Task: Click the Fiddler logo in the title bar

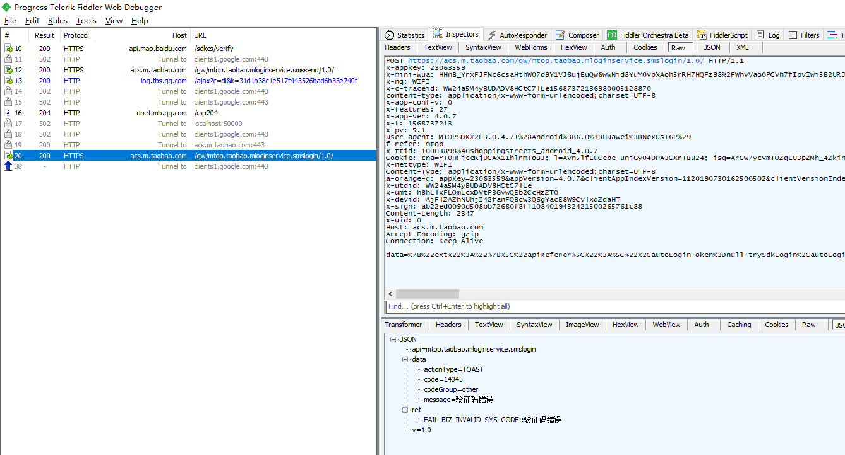Action: [x=6, y=7]
